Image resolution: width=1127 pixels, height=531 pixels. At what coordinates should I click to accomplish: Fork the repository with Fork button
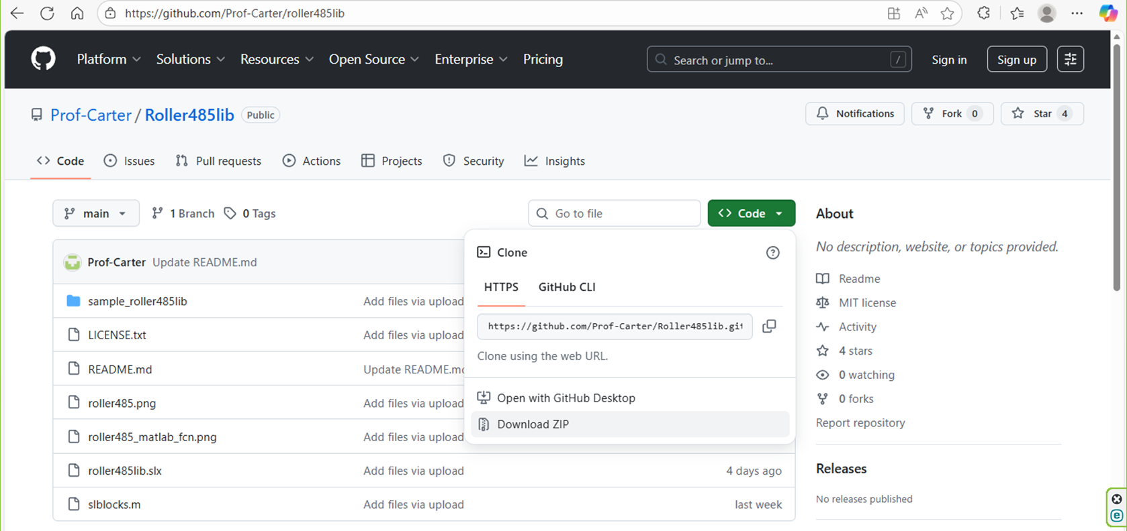(x=952, y=113)
